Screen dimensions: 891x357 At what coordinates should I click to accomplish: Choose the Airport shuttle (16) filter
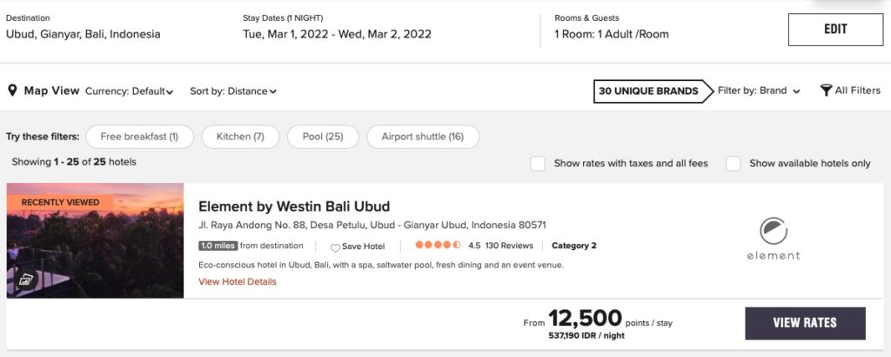[x=423, y=137]
